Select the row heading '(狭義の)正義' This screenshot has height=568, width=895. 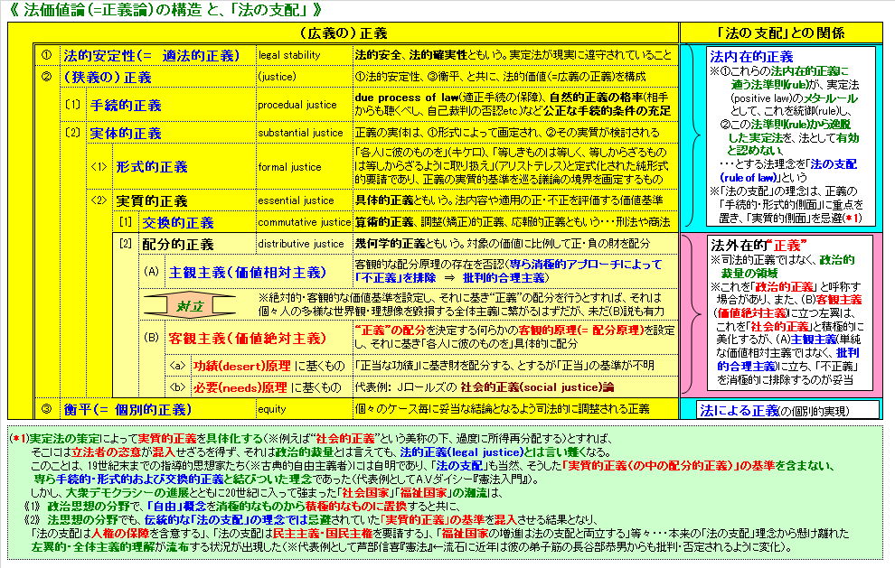(108, 77)
